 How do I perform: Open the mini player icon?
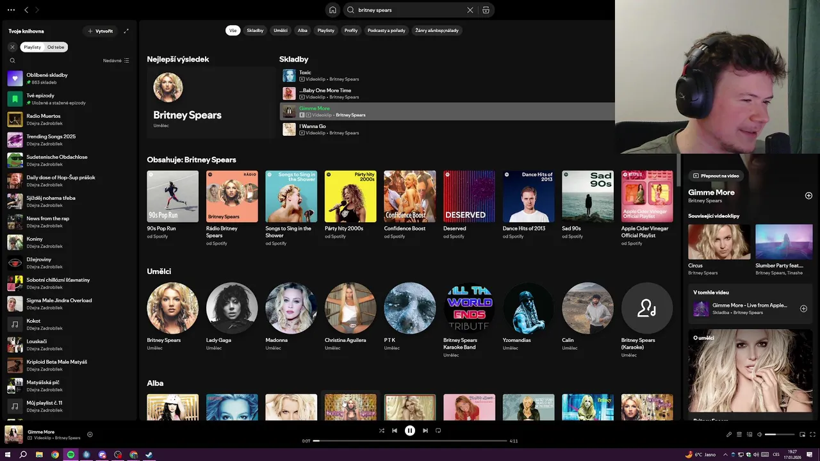(802, 434)
